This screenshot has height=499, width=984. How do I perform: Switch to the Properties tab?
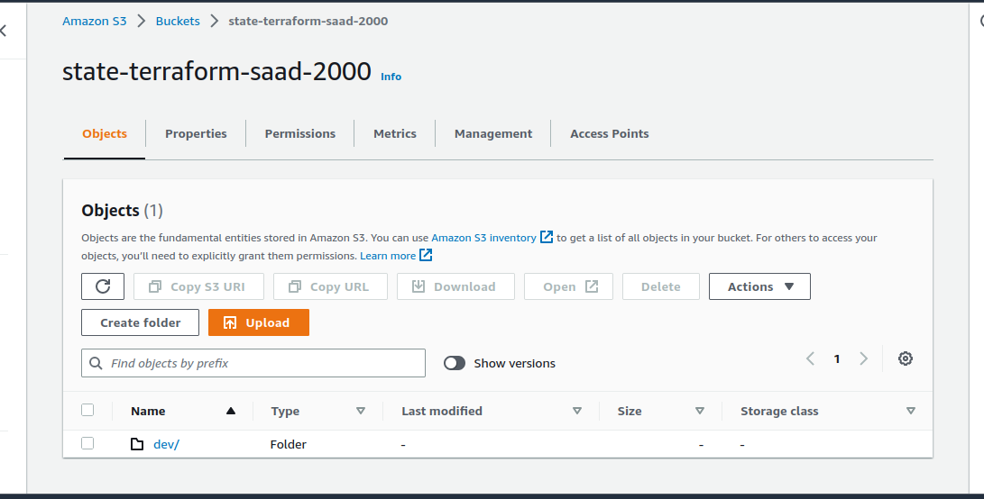(x=196, y=133)
